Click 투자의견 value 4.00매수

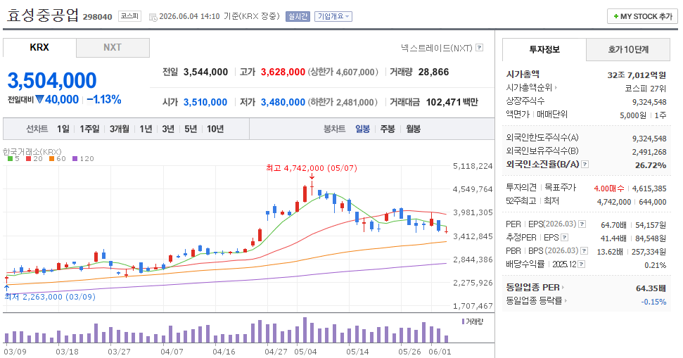point(609,188)
